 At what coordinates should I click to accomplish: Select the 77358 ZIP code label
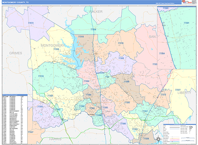point(93,30)
